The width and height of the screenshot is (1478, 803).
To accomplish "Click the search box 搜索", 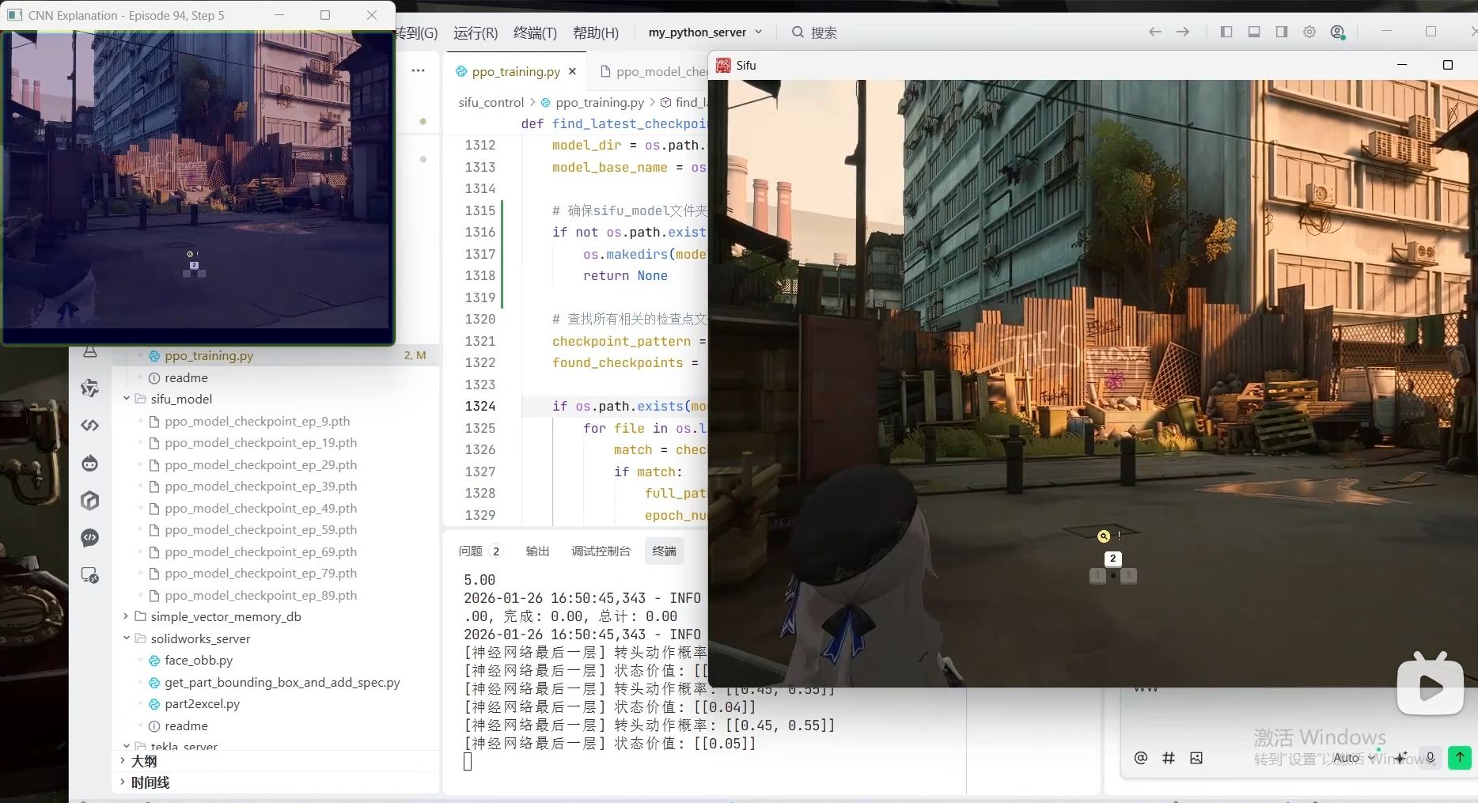I will pos(815,32).
